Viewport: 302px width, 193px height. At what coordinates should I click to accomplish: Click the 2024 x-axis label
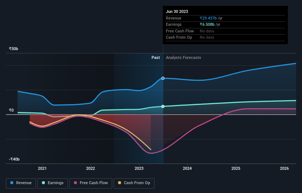[x=187, y=169]
